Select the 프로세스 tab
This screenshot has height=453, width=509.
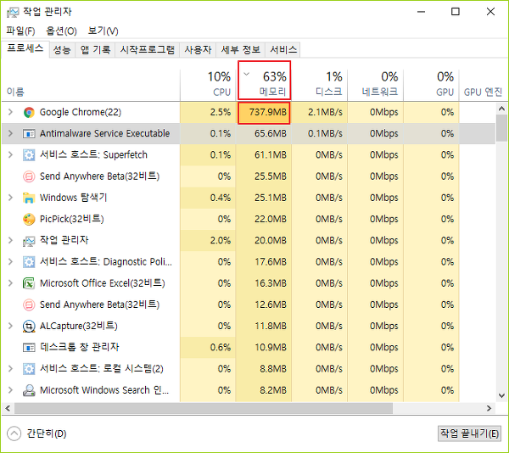pyautogui.click(x=25, y=49)
